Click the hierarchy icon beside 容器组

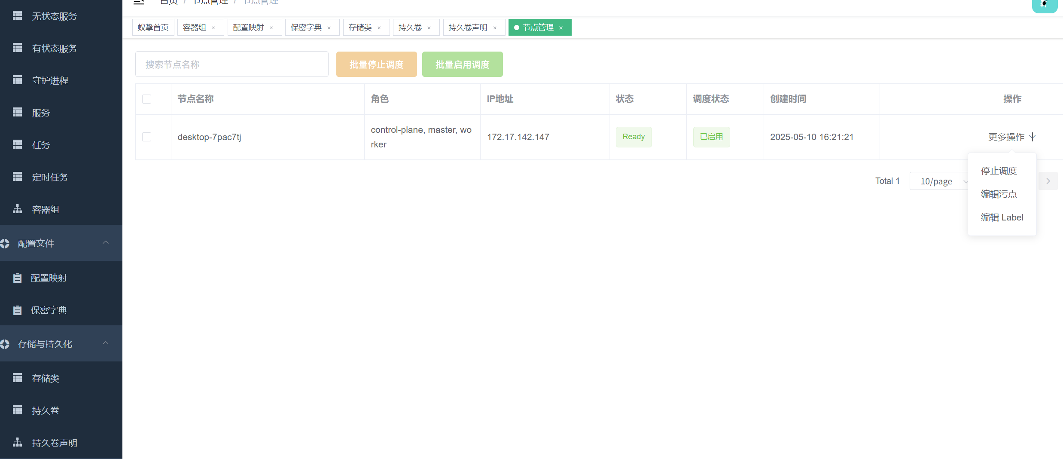[17, 209]
